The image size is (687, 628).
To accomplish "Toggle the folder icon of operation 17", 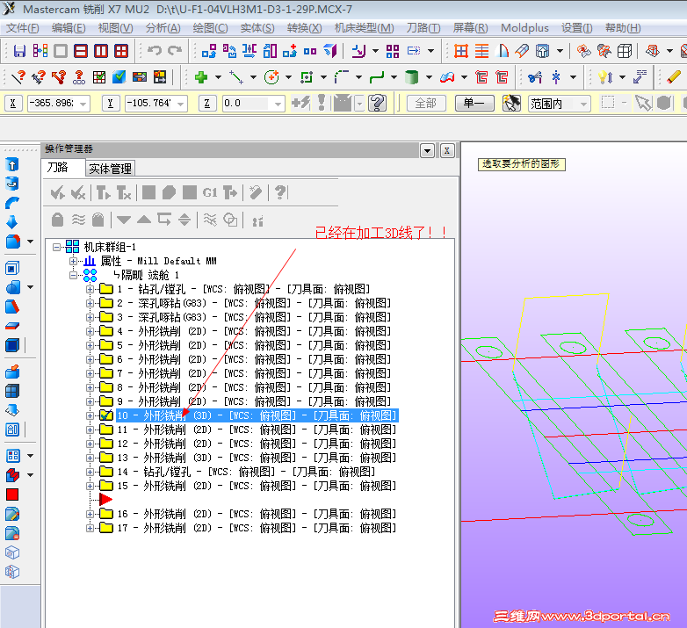I will point(106,528).
